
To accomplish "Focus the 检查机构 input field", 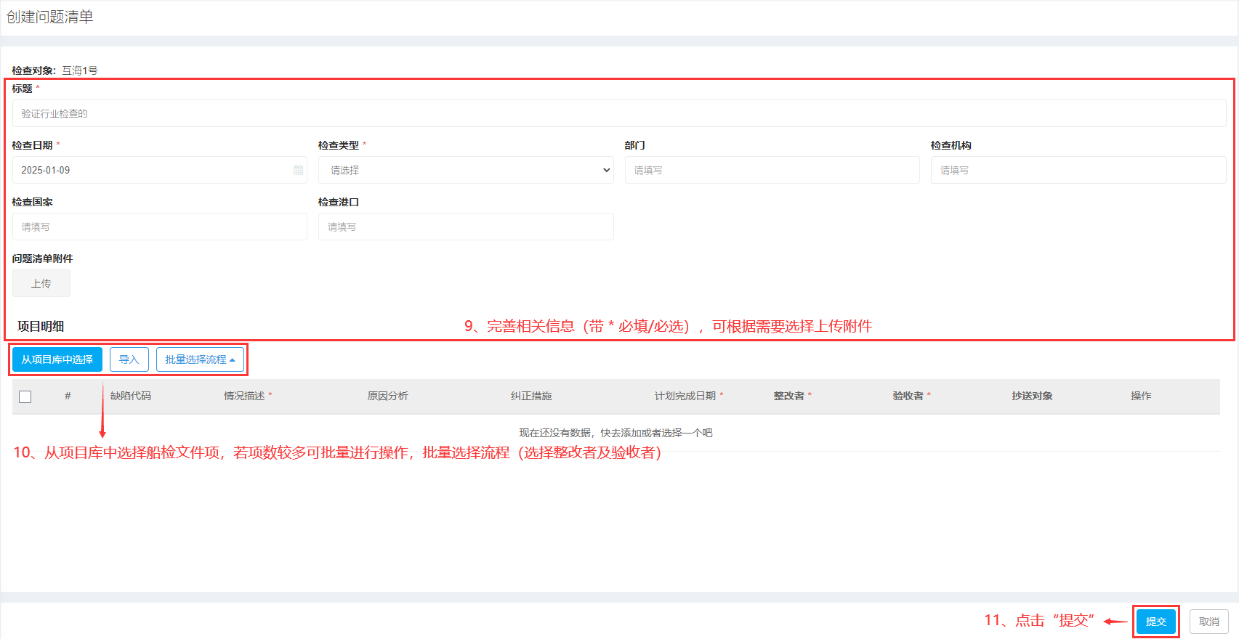I will point(1078,170).
